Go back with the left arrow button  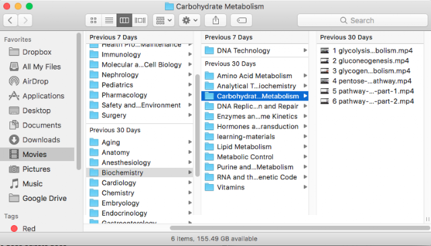pyautogui.click(x=11, y=20)
